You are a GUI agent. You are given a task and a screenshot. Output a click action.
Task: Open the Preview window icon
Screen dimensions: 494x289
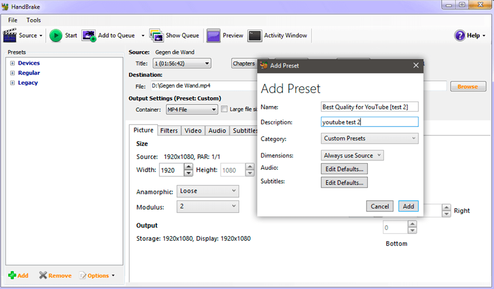tap(214, 35)
